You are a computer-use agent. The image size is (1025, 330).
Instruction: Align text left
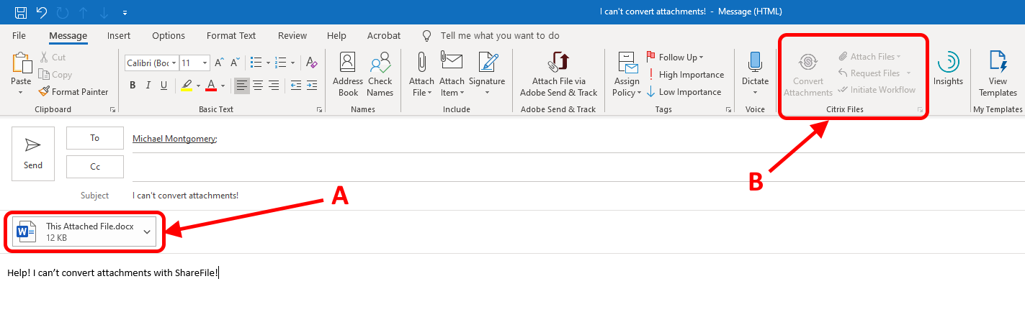(x=242, y=86)
